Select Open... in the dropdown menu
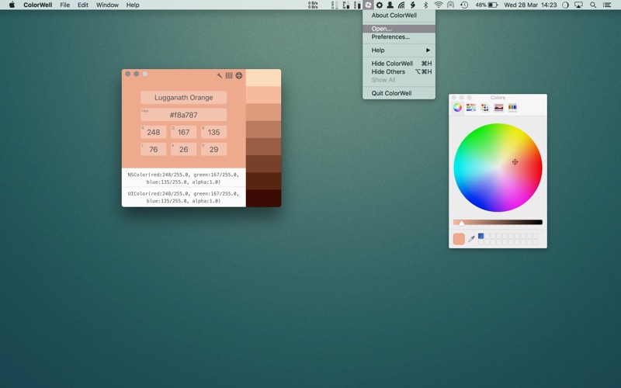Screen dimensions: 621x388 [399, 29]
